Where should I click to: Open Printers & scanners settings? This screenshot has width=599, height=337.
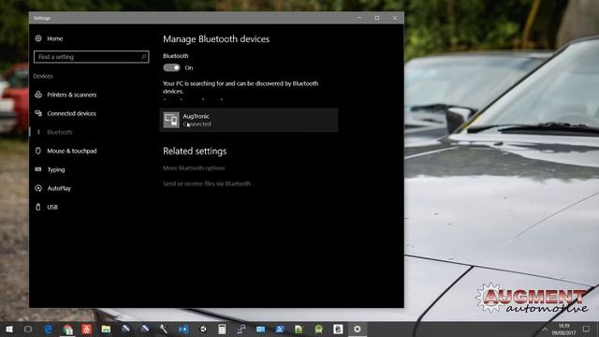66,95
